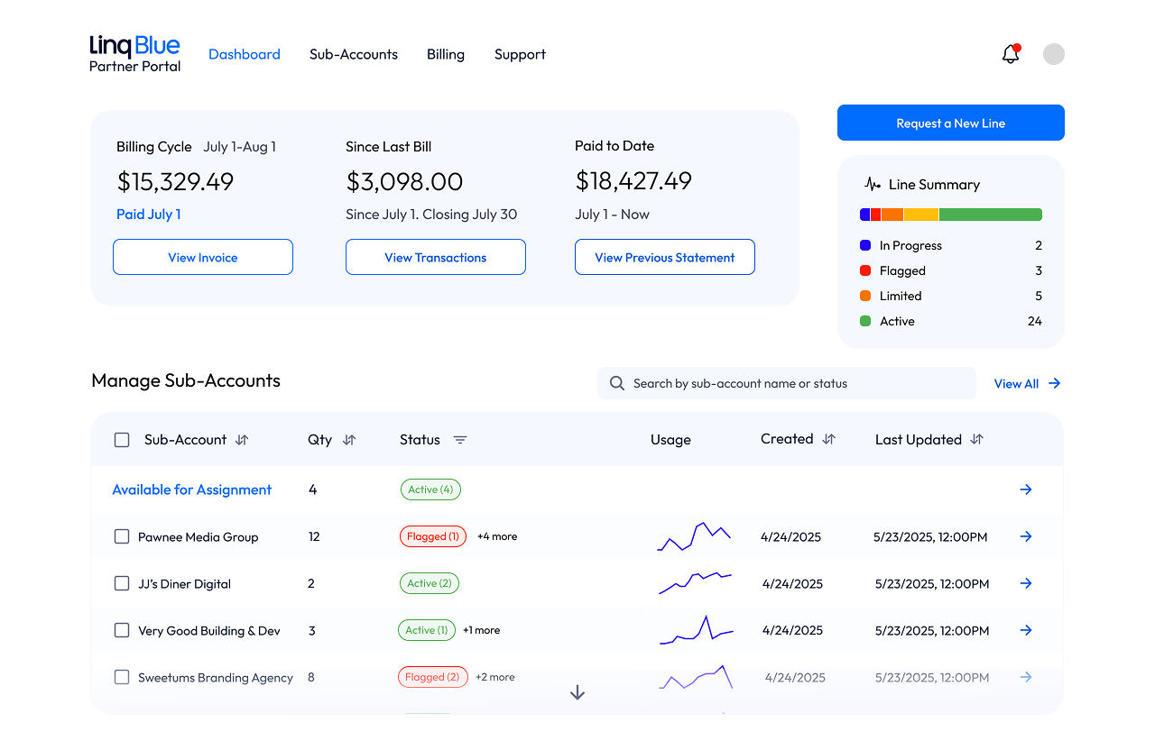The height and width of the screenshot is (750, 1155).
Task: Open Available for Assignment row arrow
Action: (x=1026, y=489)
